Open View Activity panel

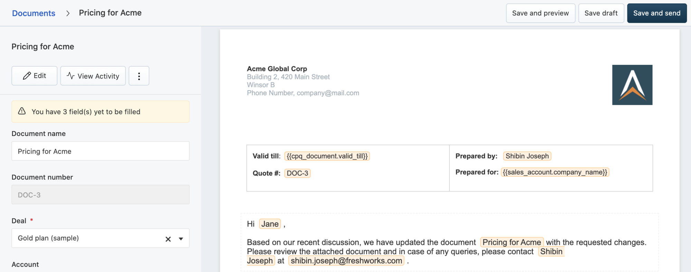tap(93, 76)
